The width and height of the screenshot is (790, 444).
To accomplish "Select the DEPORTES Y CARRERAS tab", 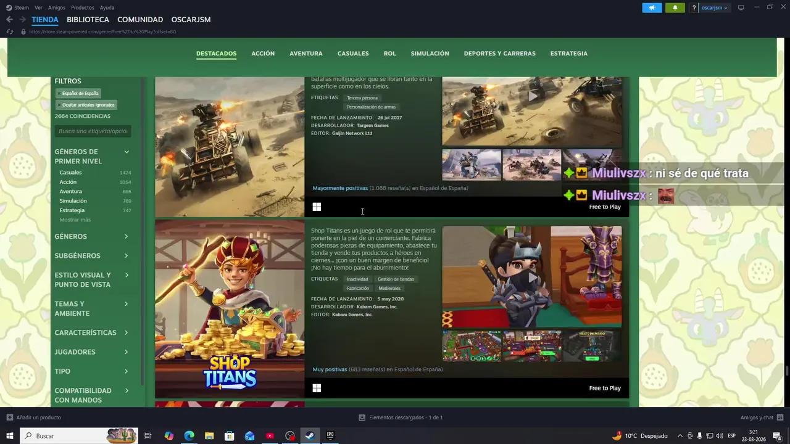I will [x=500, y=54].
